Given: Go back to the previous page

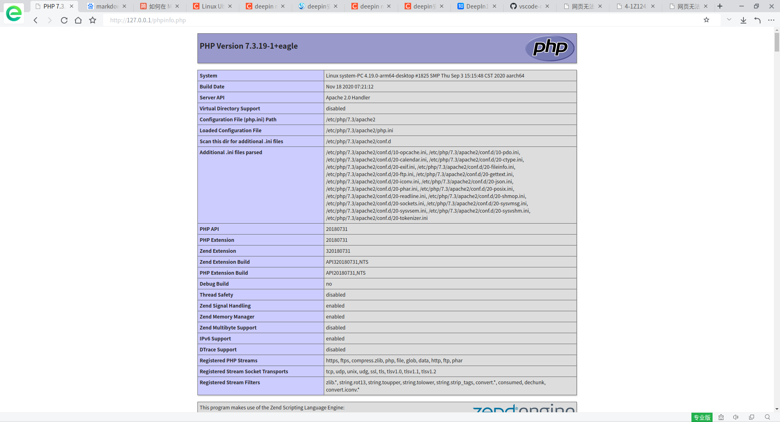Looking at the screenshot, I should coord(36,20).
